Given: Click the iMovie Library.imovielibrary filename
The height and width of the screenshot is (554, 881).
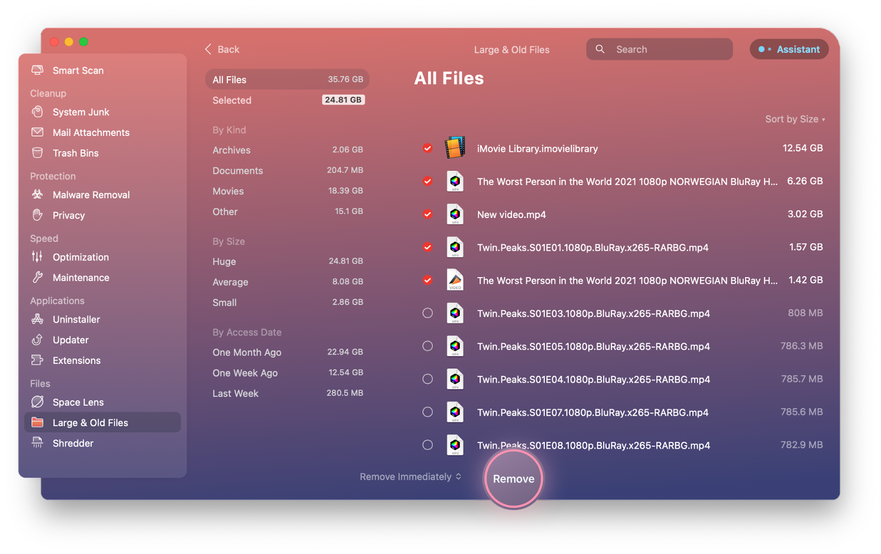Looking at the screenshot, I should tap(537, 148).
